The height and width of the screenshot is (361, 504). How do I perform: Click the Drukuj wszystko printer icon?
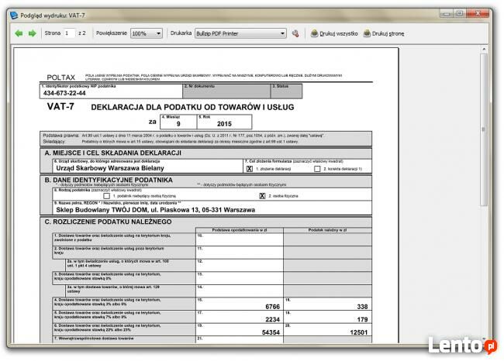314,33
